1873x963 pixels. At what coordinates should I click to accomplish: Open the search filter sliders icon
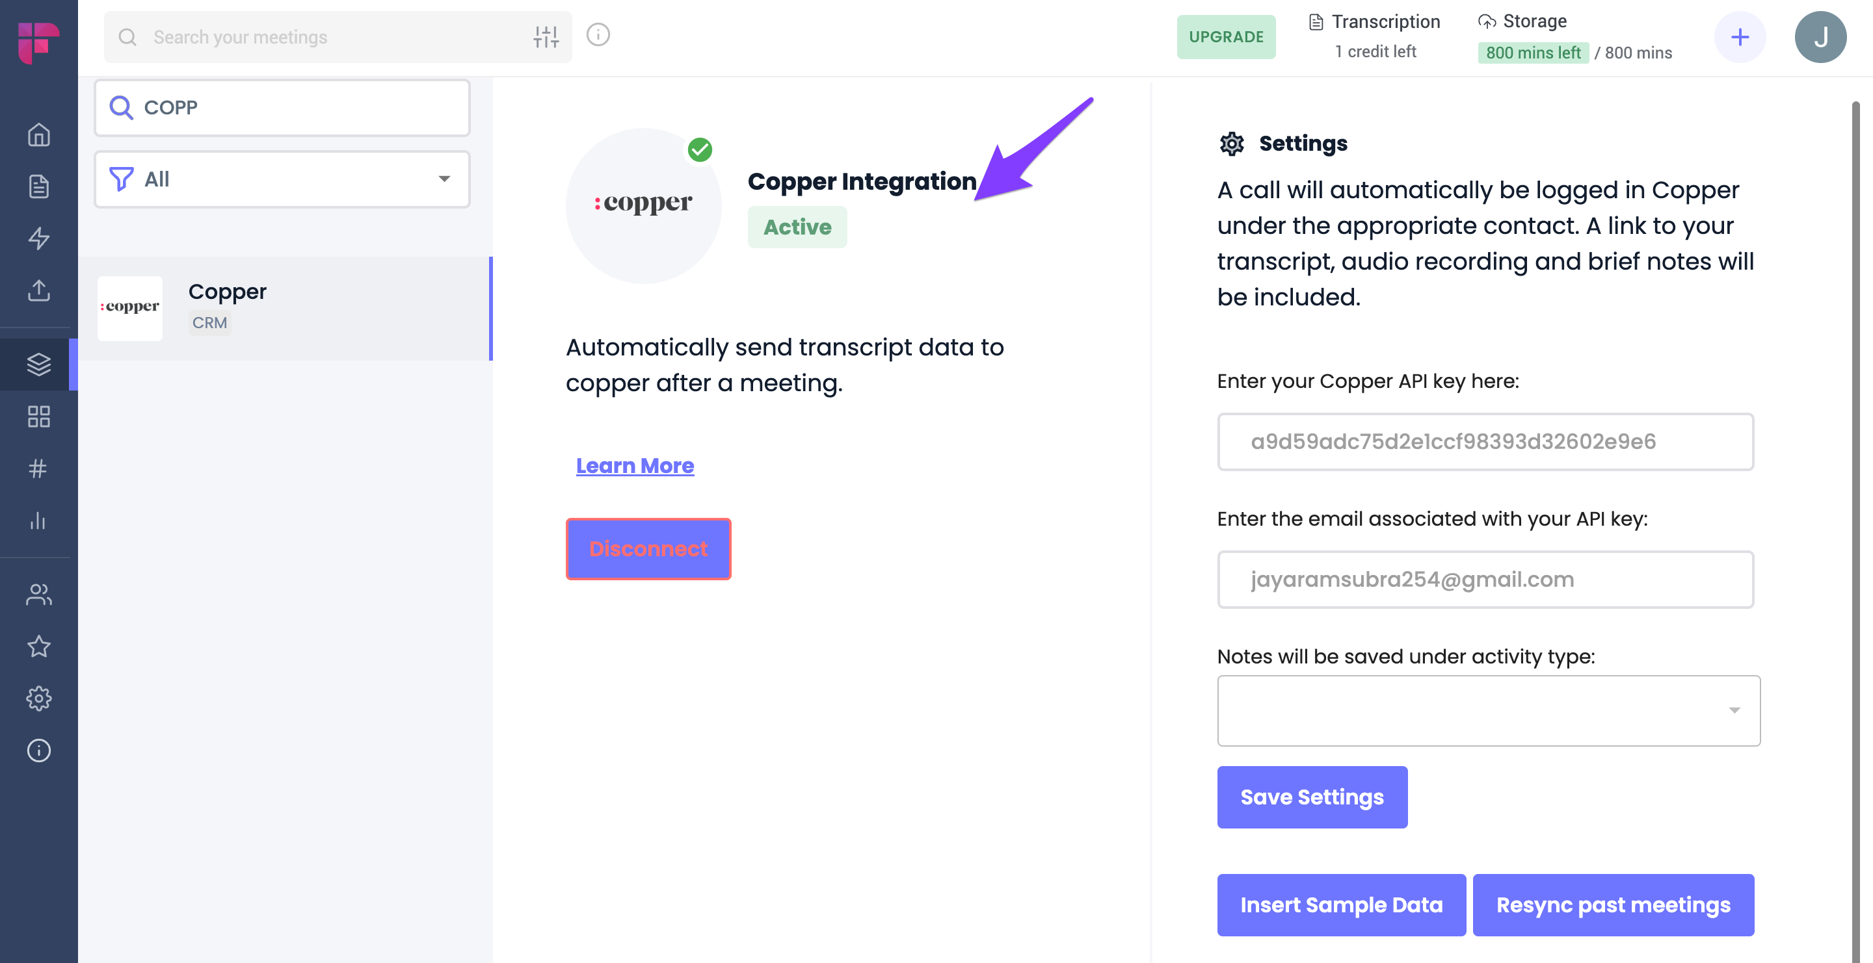pyautogui.click(x=546, y=36)
